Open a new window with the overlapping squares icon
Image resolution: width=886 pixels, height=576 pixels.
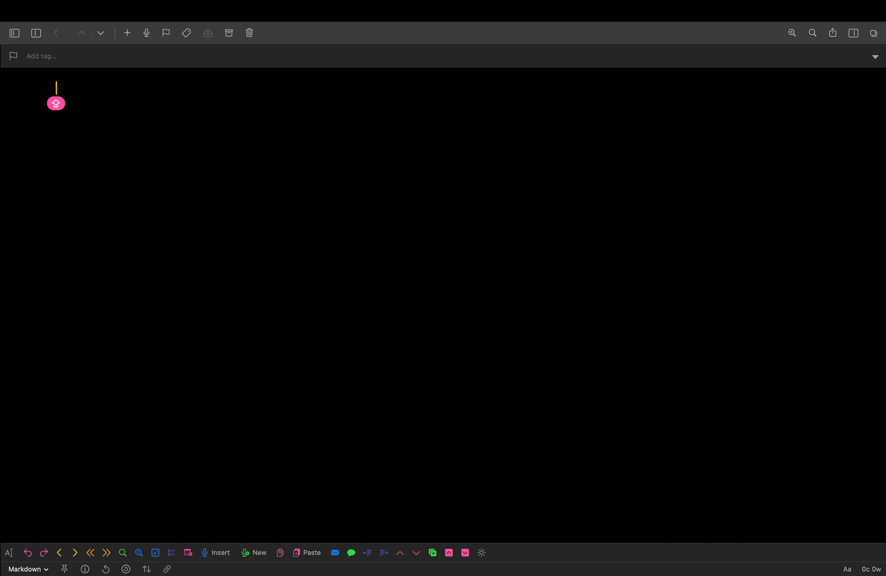(874, 33)
